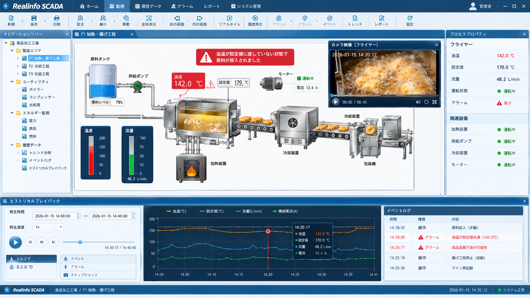Mute the fryer camera video

(x=418, y=102)
